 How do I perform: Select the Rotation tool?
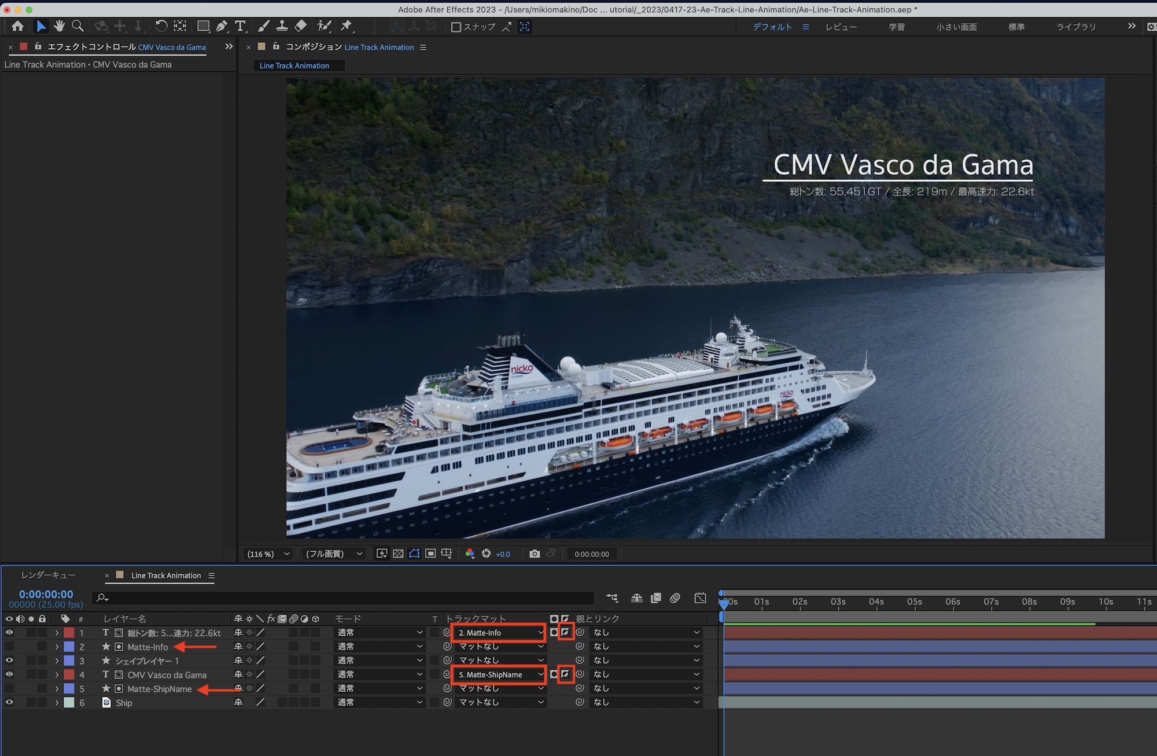(x=161, y=26)
